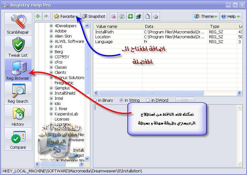This screenshot has width=247, height=175.
Task: Open the Scan&Repair section
Action: [x=18, y=24]
